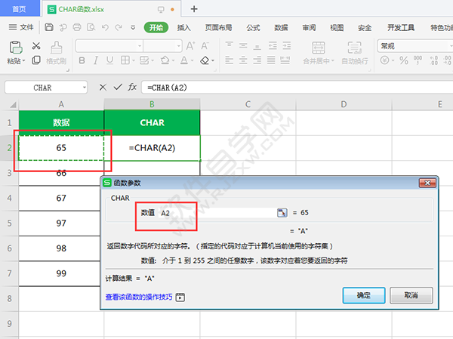The image size is (453, 339).
Task: Open the 公式 ribbon tab
Action: [253, 27]
